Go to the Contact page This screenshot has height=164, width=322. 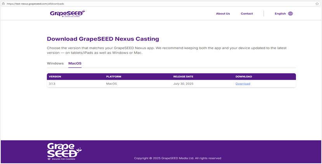click(247, 14)
